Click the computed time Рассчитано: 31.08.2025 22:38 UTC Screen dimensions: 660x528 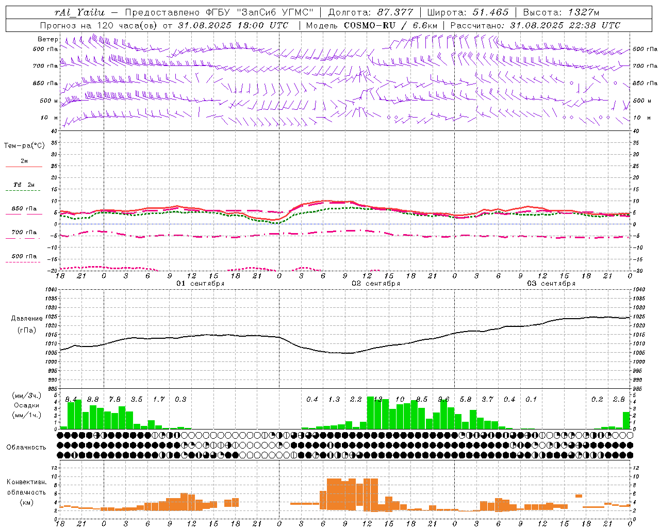coord(535,25)
